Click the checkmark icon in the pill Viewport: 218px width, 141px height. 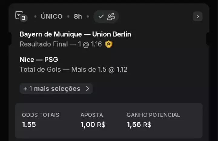pyautogui.click(x=101, y=17)
